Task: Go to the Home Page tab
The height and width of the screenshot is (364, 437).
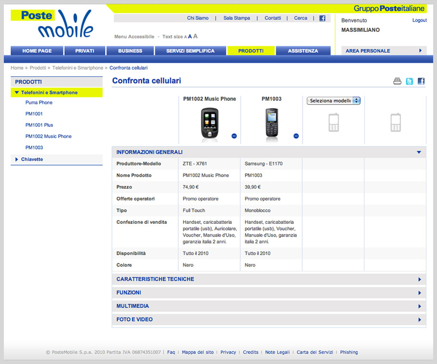Action: coord(37,51)
